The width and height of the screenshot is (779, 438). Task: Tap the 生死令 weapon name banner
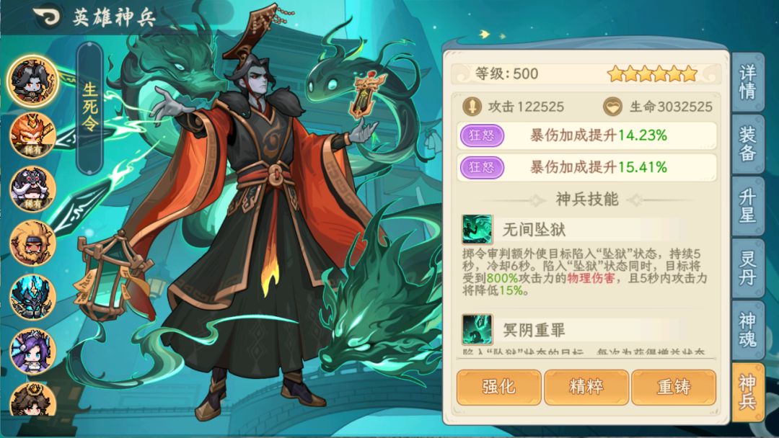click(x=90, y=108)
